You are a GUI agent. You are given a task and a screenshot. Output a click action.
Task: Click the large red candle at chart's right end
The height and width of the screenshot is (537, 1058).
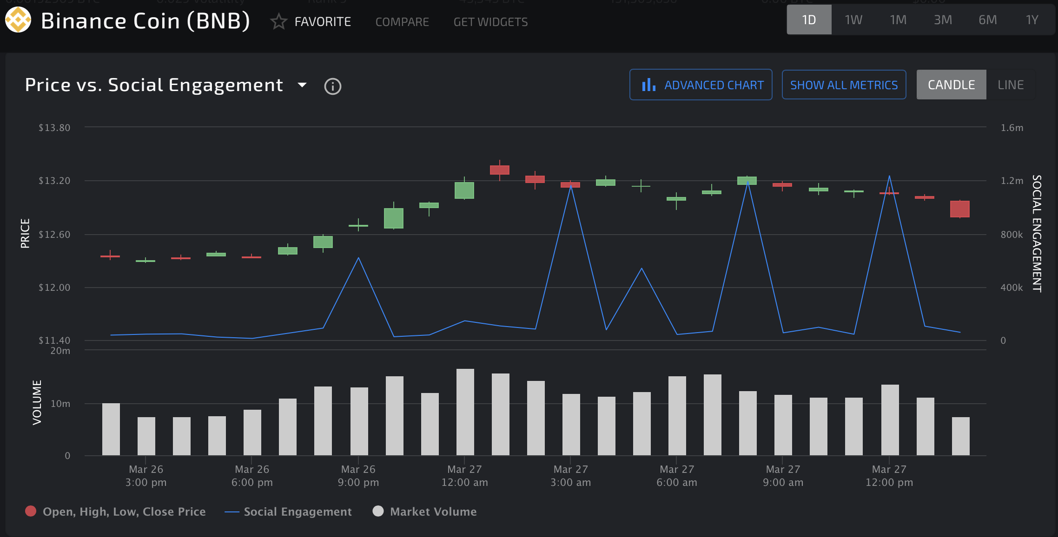tap(960, 209)
